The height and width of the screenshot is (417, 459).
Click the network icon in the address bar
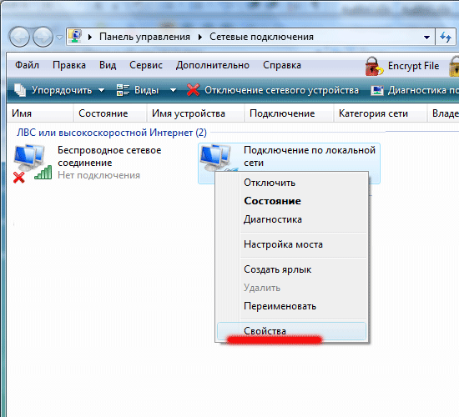tap(75, 37)
